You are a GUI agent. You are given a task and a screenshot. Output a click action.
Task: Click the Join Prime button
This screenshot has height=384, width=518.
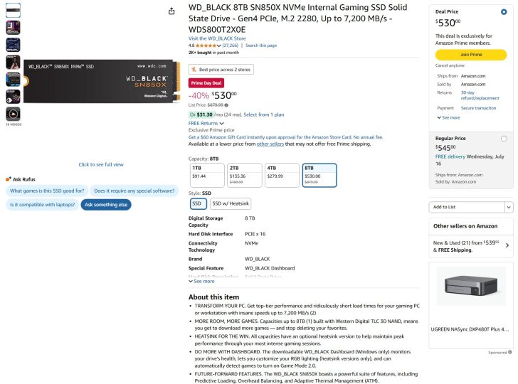(471, 55)
